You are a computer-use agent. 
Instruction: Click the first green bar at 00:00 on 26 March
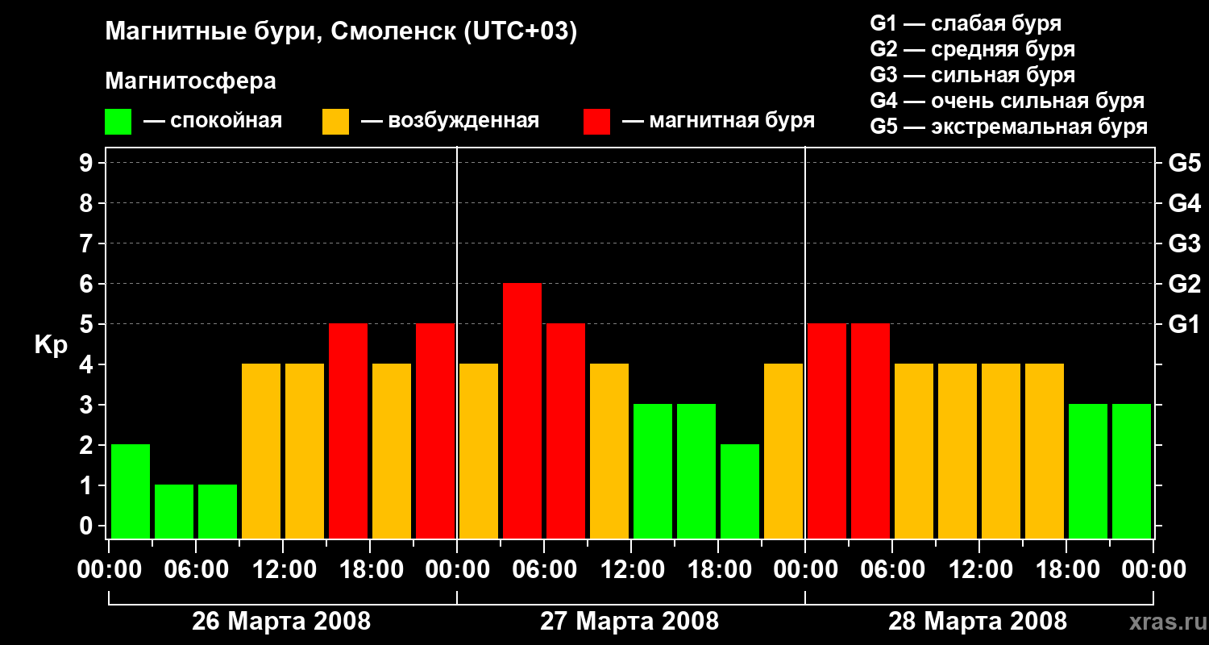click(131, 492)
